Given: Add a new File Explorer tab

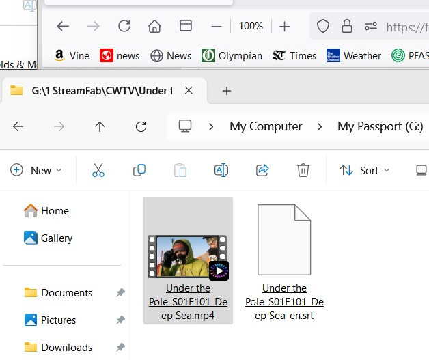Looking at the screenshot, I should [x=227, y=91].
